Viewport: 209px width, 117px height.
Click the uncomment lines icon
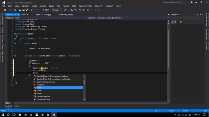[84, 10]
